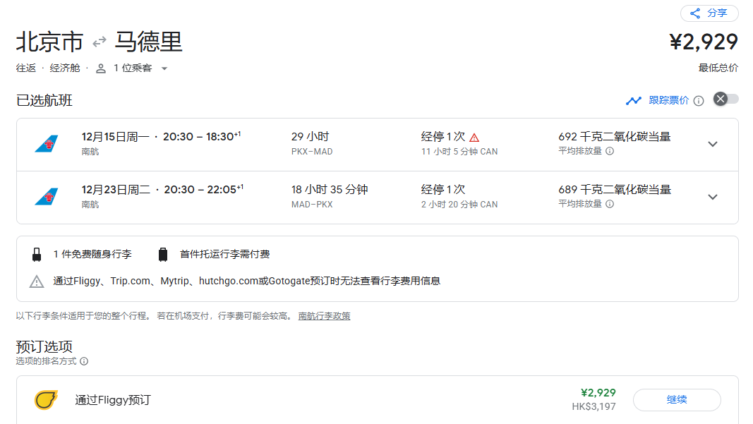
Task: Toggle the 跟踪票价 price tracking switch
Action: [725, 99]
